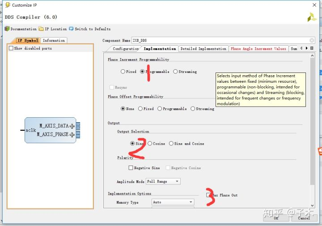Image resolution: width=322 pixels, height=226 pixels.
Task: Click the DDS IP symbol block
Action: click(50, 130)
